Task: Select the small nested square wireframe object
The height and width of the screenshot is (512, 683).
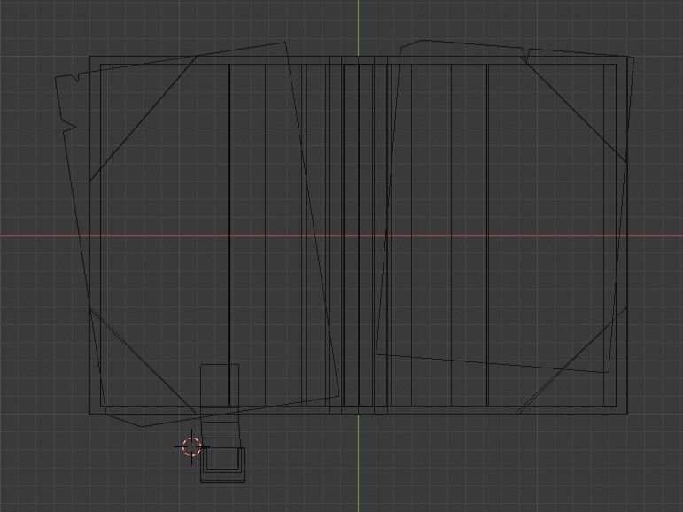Action: click(x=222, y=465)
